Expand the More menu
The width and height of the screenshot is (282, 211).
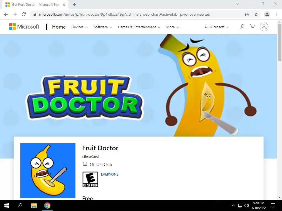[172, 27]
